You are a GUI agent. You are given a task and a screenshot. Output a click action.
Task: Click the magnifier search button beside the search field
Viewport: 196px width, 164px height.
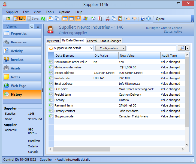tap(182, 48)
